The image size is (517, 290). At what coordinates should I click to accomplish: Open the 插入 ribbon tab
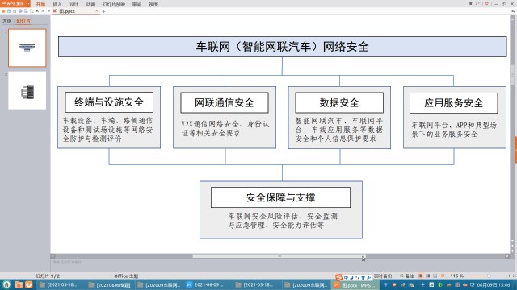click(57, 4)
